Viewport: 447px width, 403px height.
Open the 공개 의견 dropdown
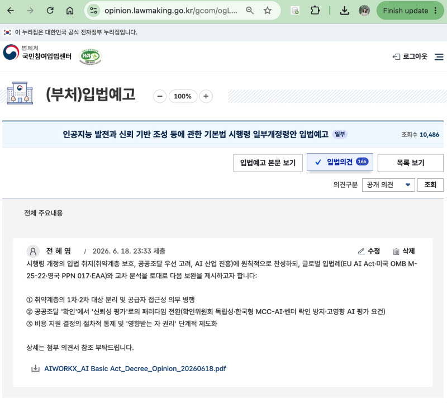(388, 185)
